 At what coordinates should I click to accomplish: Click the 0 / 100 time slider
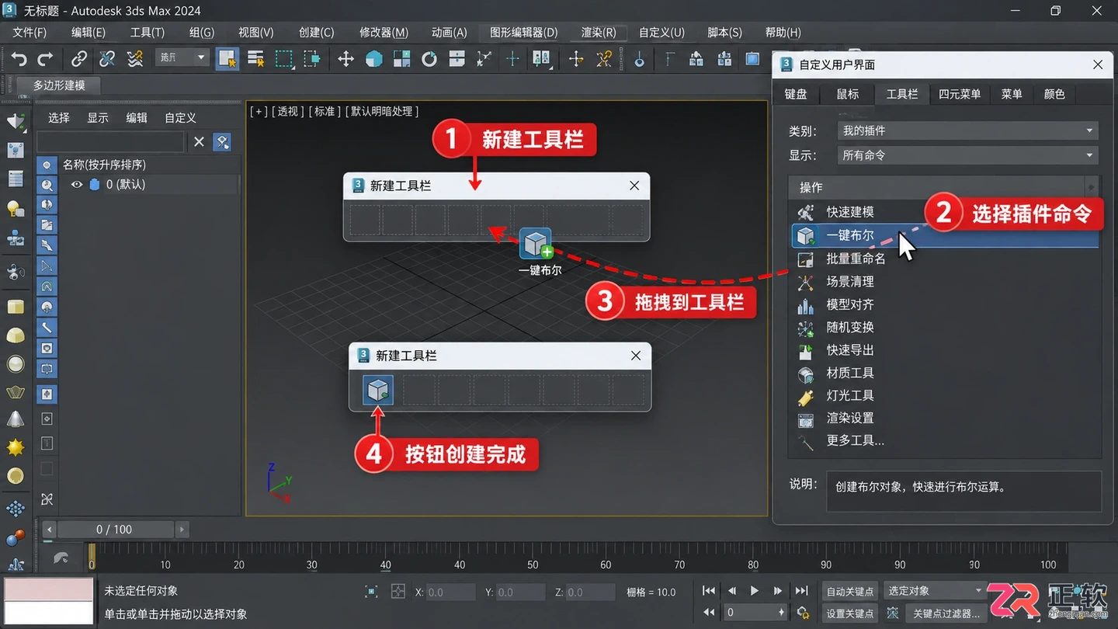coord(114,530)
